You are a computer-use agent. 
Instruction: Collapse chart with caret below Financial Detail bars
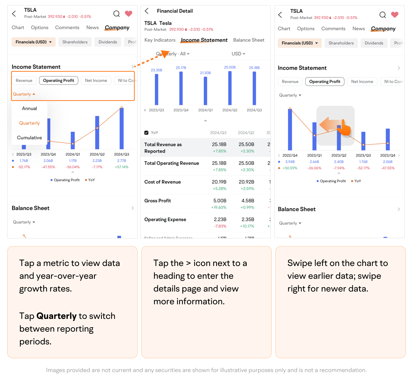[205, 121]
